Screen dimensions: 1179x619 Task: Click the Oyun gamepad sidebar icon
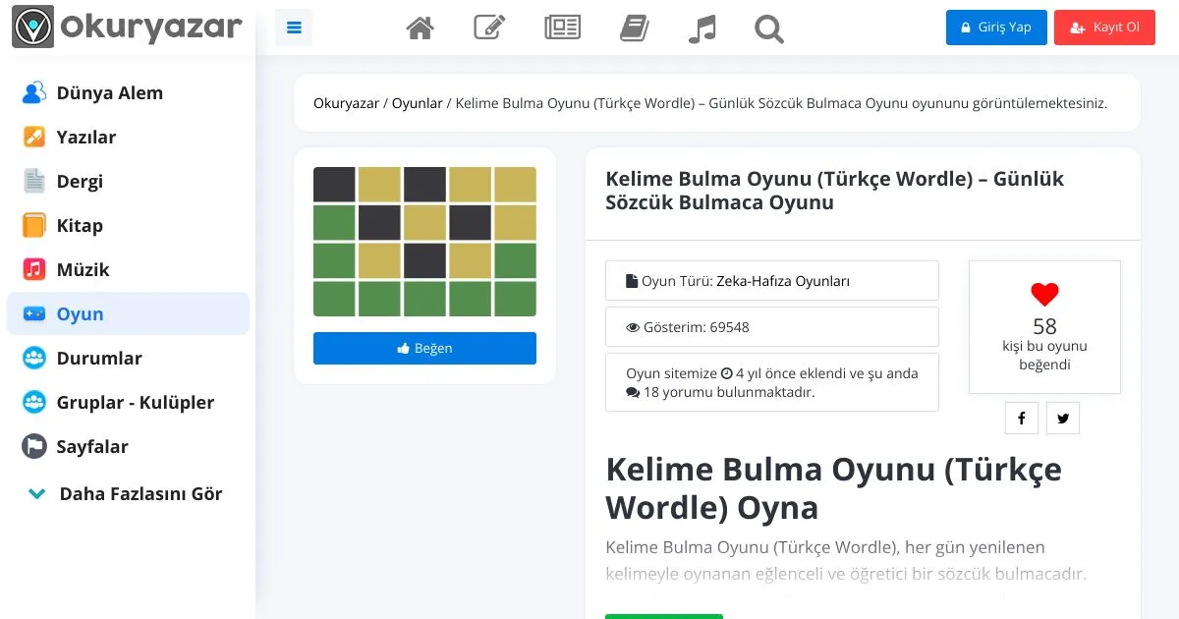pos(34,313)
